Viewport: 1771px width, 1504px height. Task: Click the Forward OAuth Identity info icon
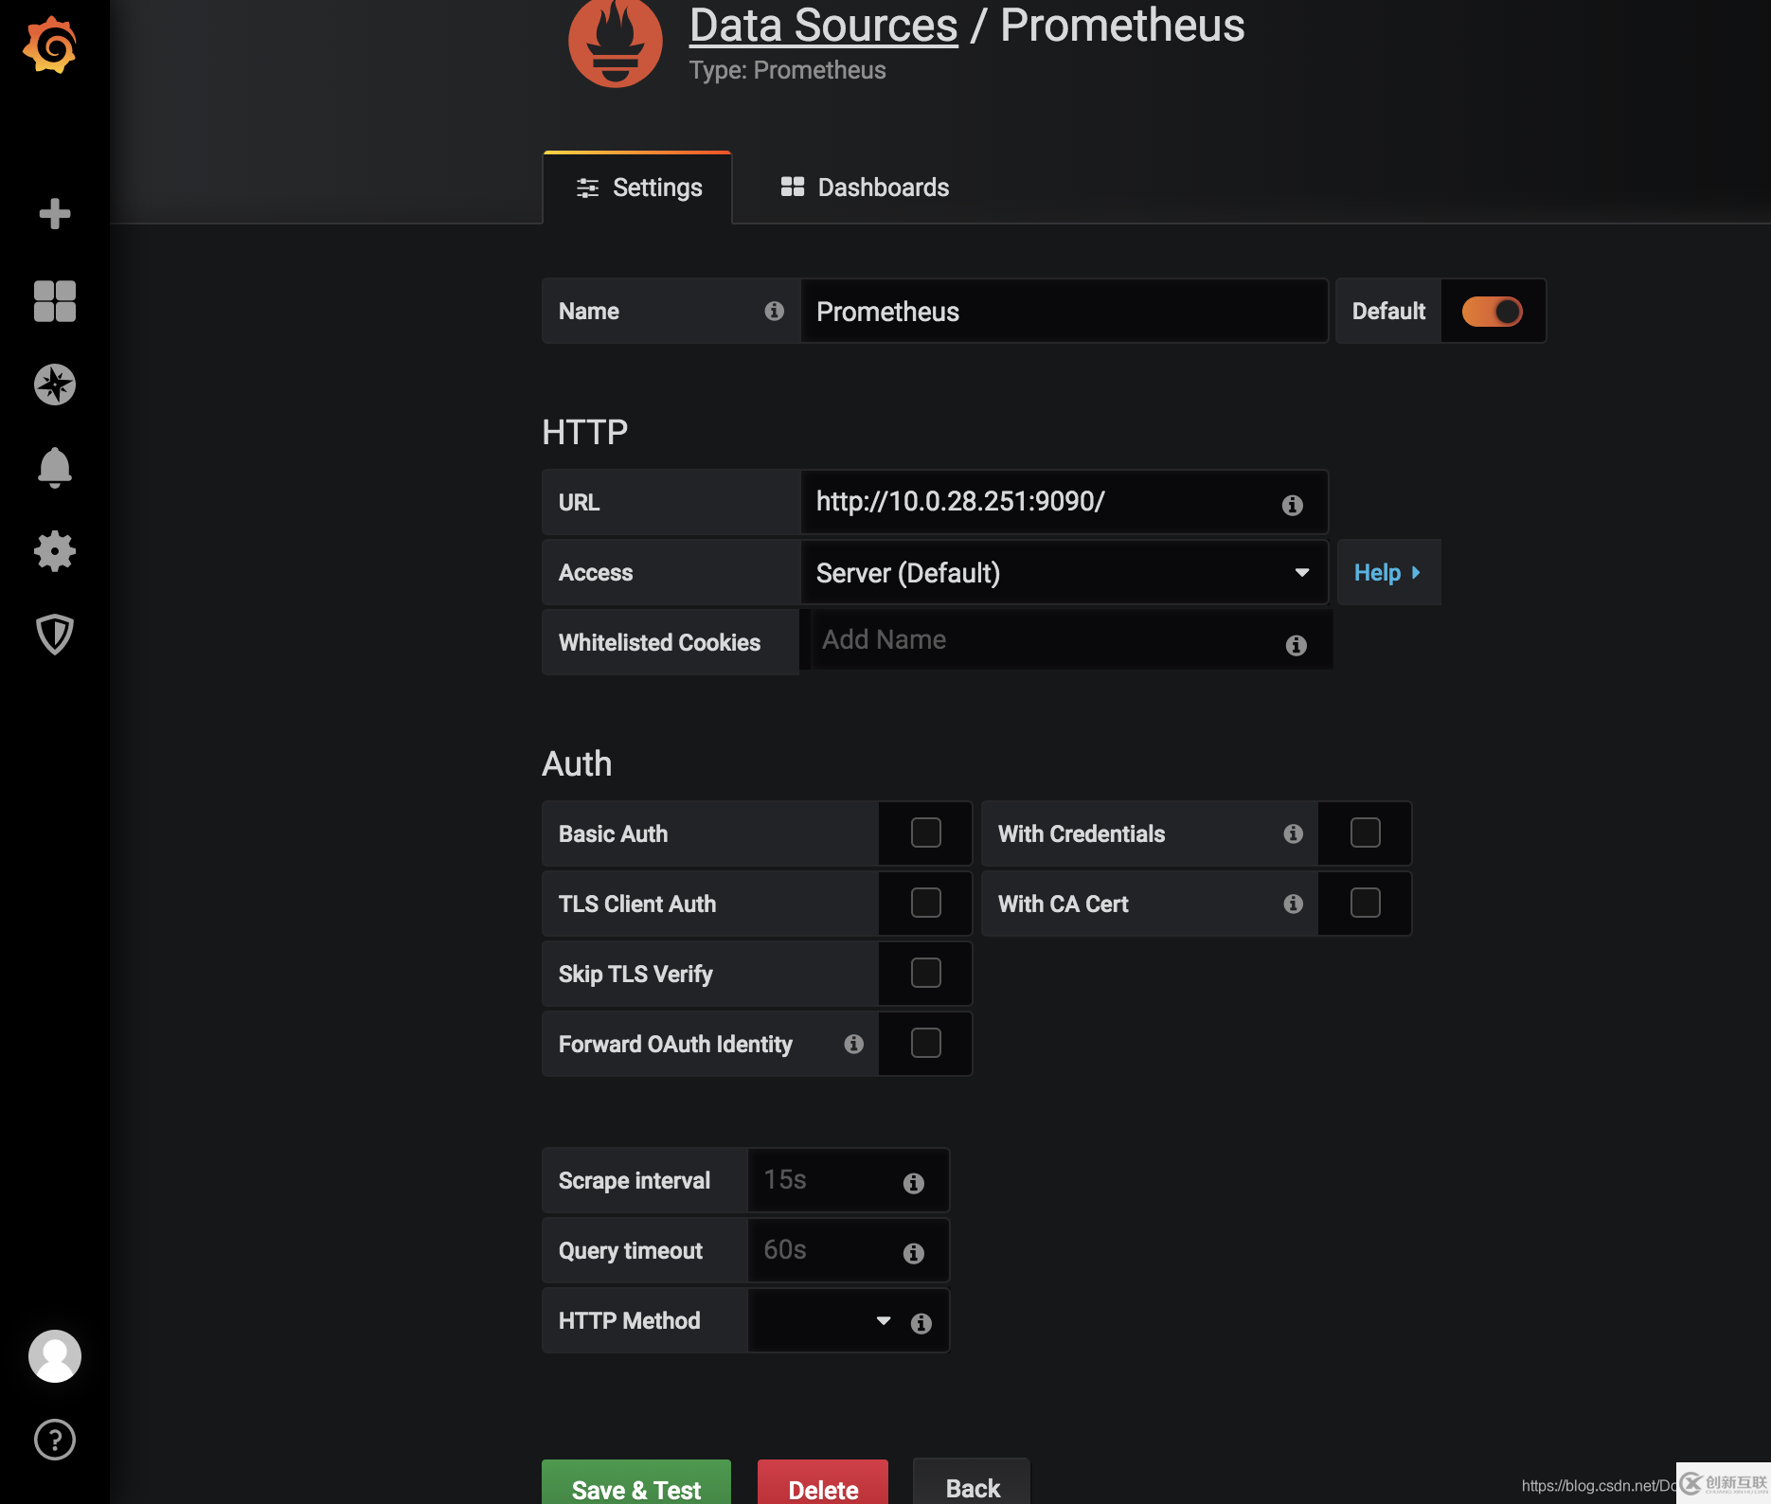854,1044
